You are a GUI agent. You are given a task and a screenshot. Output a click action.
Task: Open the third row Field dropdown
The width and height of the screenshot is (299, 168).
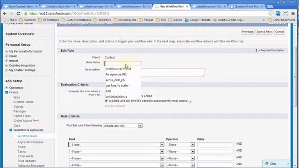tap(116, 159)
